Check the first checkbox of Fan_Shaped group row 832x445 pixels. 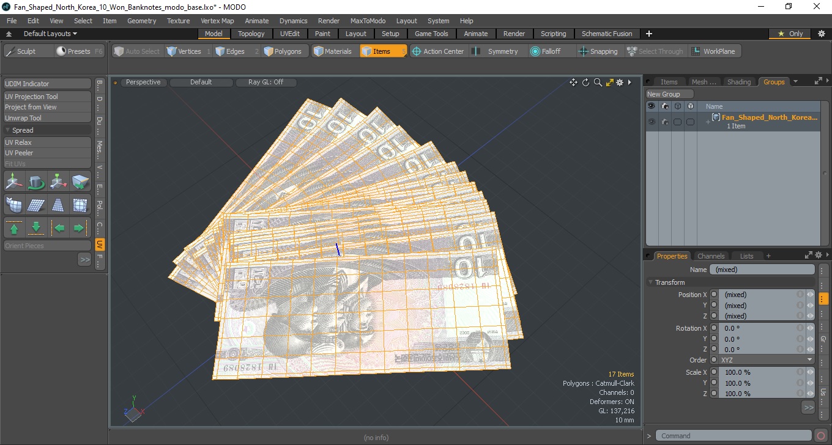coord(677,122)
